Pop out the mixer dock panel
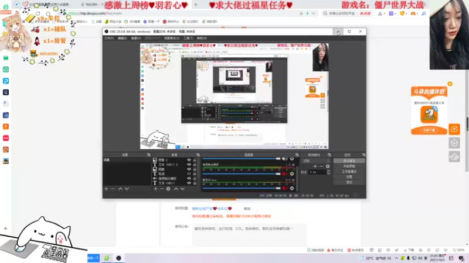This screenshot has width=469, height=263. [297, 155]
